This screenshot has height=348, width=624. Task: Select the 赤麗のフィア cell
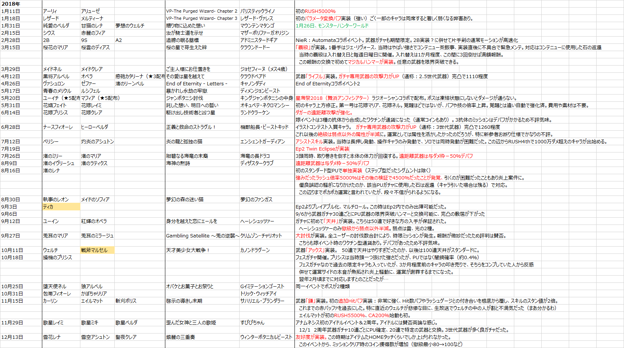tap(97, 33)
